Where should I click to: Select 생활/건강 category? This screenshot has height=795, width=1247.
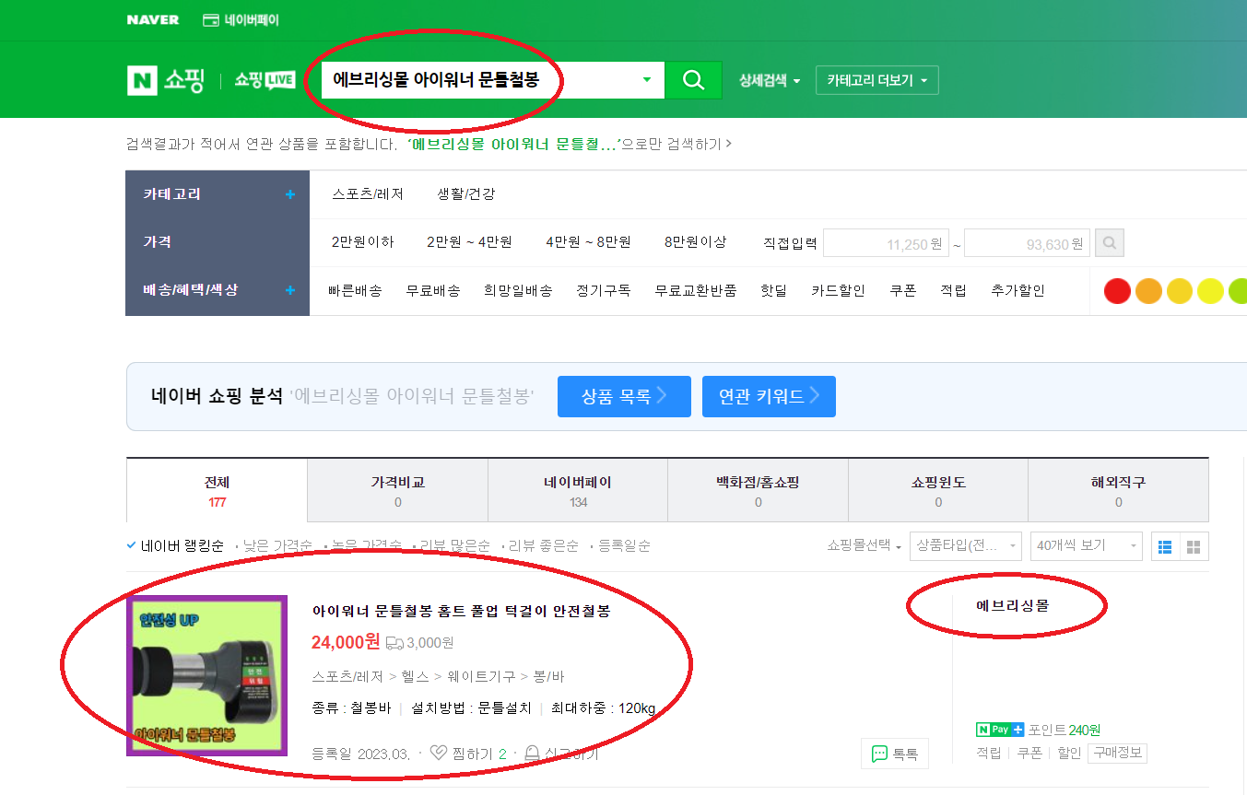click(466, 194)
